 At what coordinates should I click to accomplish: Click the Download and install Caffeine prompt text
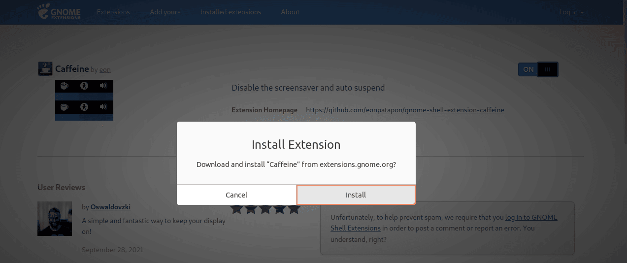(297, 164)
